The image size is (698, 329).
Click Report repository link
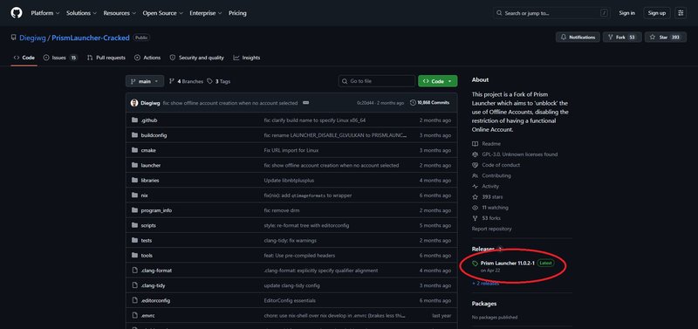(491, 229)
